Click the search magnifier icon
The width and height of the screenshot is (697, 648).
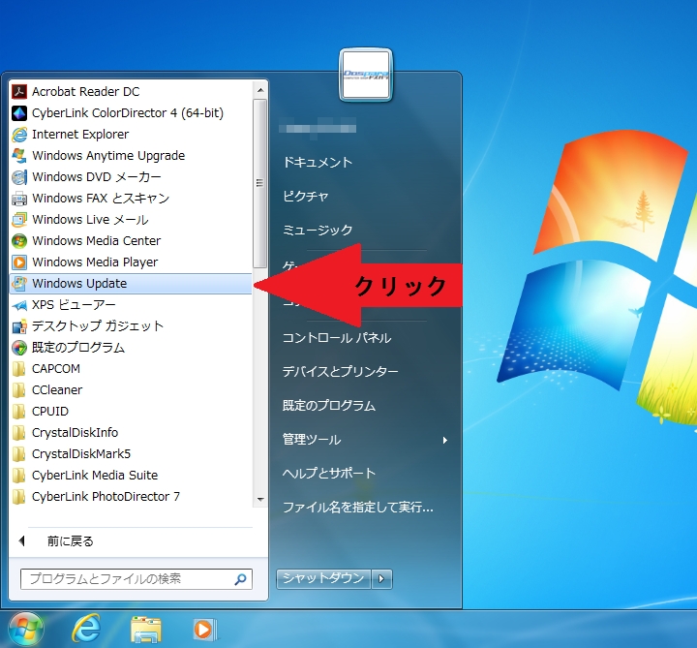[240, 579]
